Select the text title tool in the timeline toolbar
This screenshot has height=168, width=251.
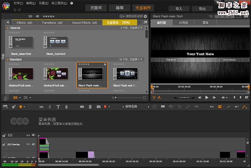point(58,107)
